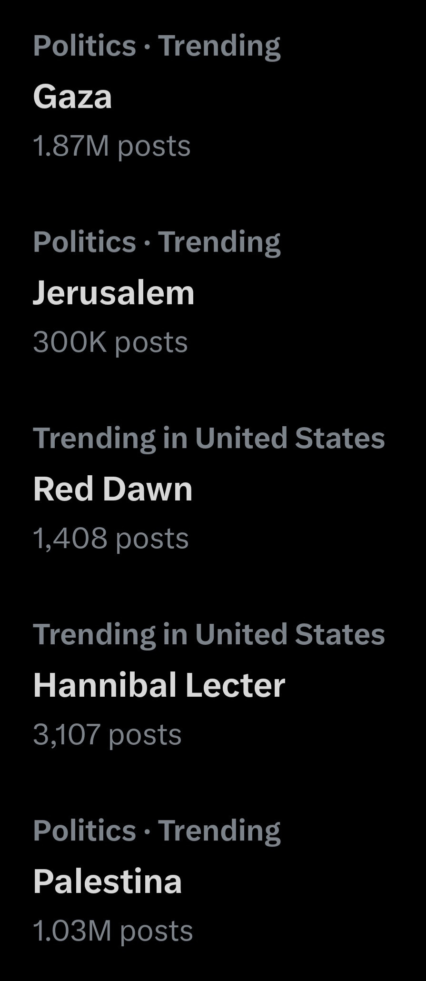
Task: Open the Palestina trending topic
Action: [108, 881]
